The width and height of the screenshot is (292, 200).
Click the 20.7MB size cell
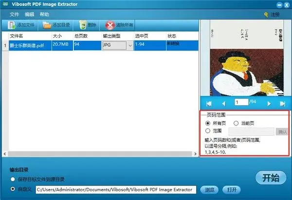(x=62, y=45)
